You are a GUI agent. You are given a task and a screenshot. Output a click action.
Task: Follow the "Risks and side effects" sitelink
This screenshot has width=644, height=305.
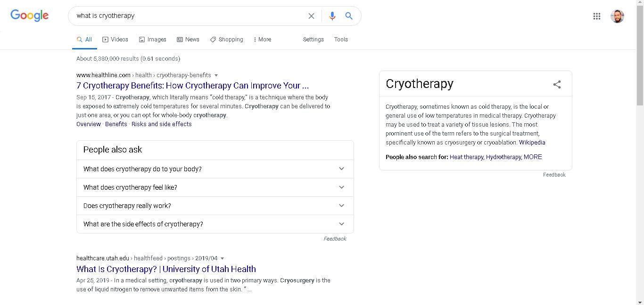click(161, 124)
